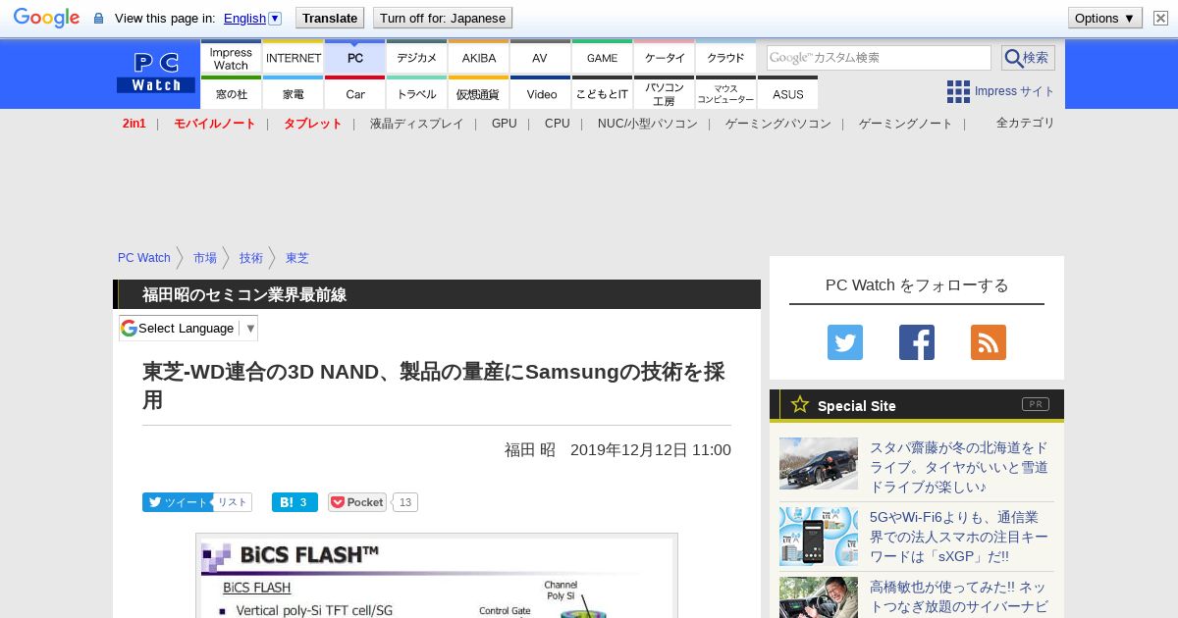Viewport: 1178px width, 618px height.
Task: Click the English language link
Action: [244, 18]
